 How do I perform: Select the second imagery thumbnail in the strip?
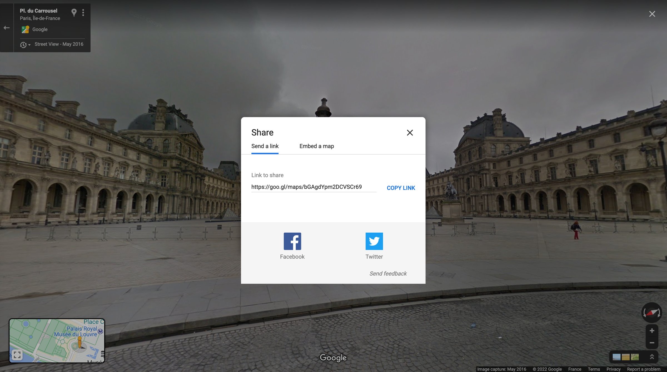626,357
